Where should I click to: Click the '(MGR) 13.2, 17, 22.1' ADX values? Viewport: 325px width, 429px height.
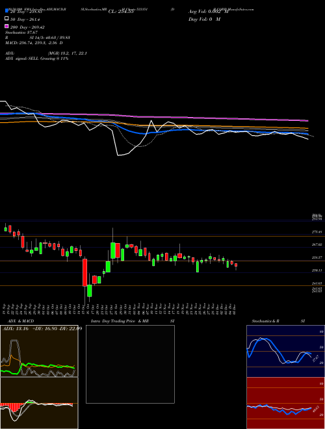click(67, 53)
